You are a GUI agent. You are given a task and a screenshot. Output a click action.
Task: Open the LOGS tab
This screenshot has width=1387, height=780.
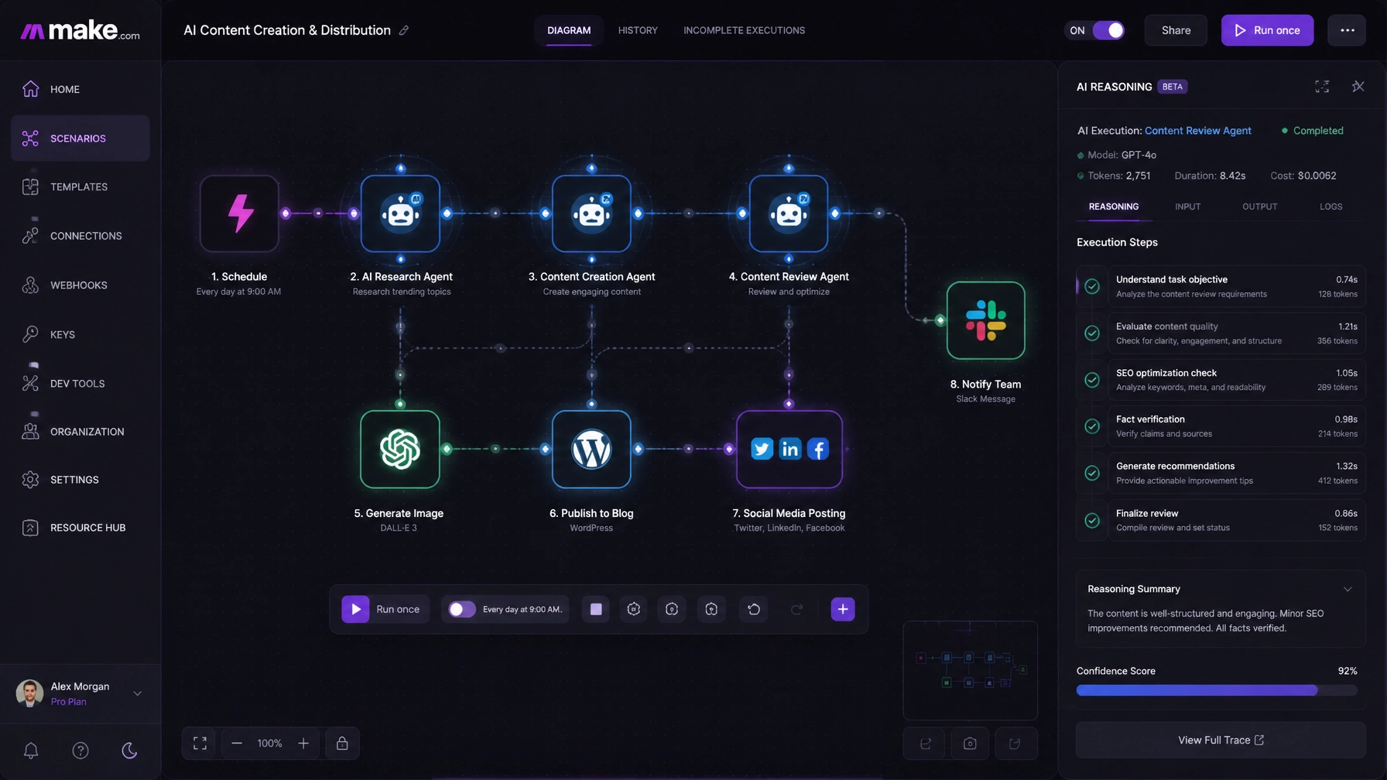pyautogui.click(x=1330, y=207)
